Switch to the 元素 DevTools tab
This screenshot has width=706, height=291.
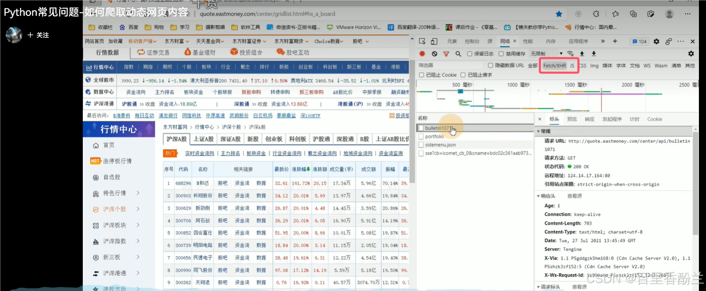point(452,41)
